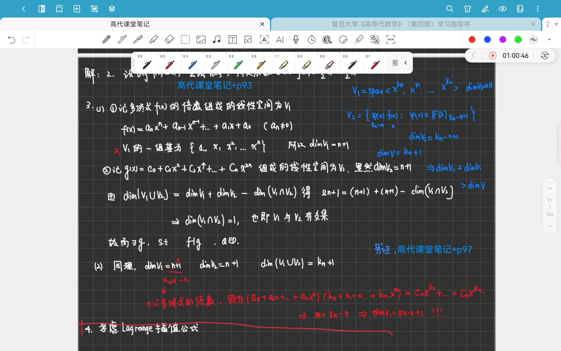Collapse the recording playback bar with left chevron
561x351 pixels.
(473, 56)
